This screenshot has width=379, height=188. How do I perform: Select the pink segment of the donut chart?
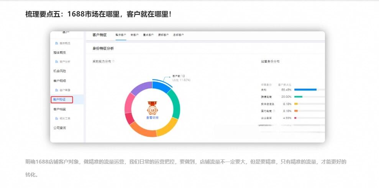pos(129,103)
